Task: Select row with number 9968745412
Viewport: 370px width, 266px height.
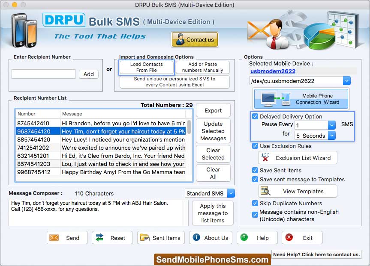Action: coord(100,172)
